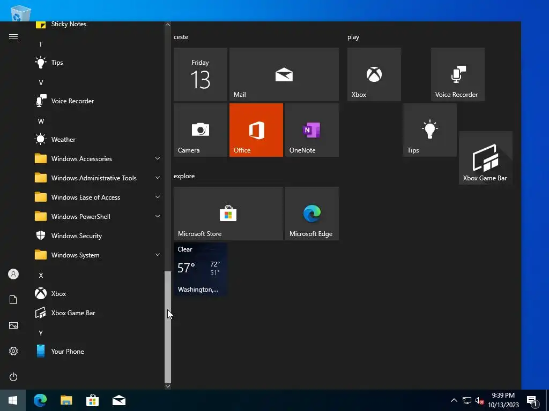Open the Camera tile
This screenshot has height=411, width=549.
(201, 130)
